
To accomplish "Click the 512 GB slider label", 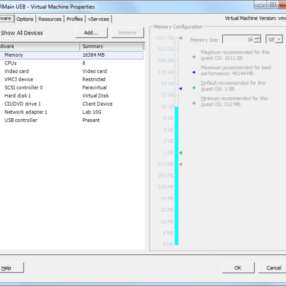I will click(x=165, y=49).
